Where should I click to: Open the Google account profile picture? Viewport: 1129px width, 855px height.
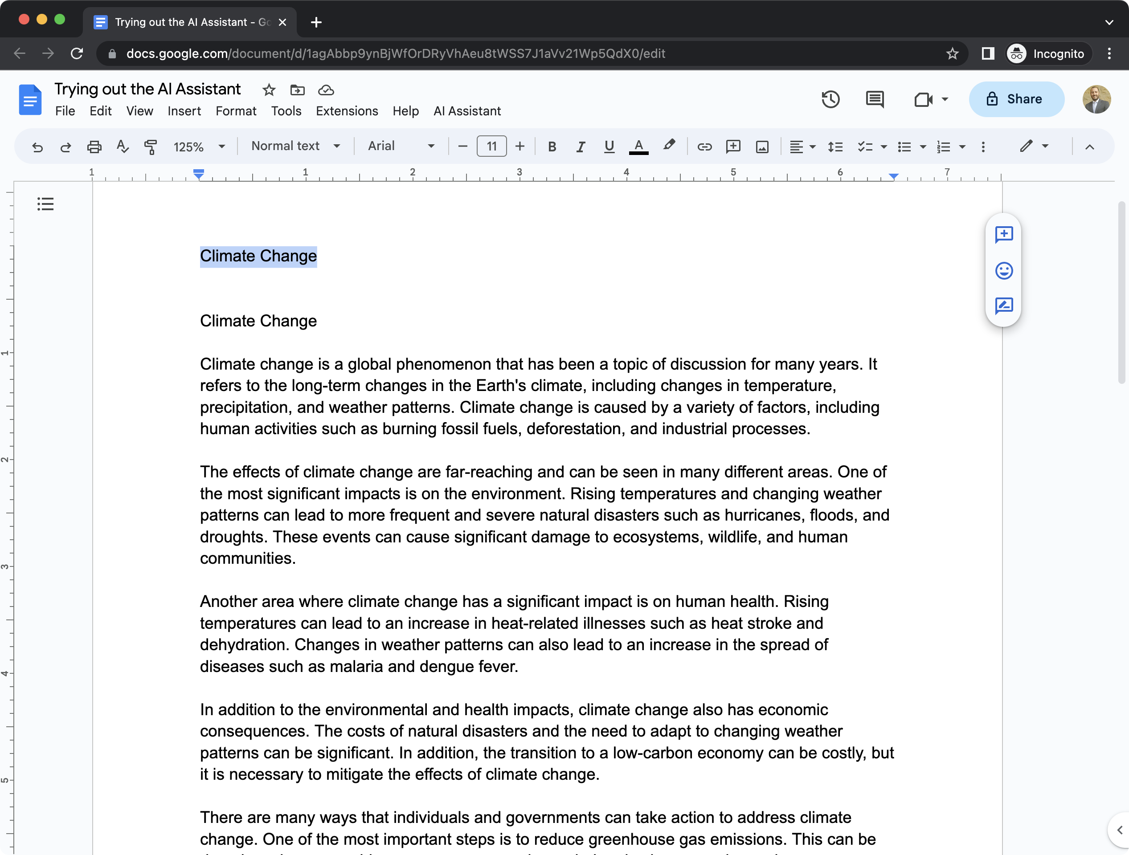pyautogui.click(x=1096, y=99)
